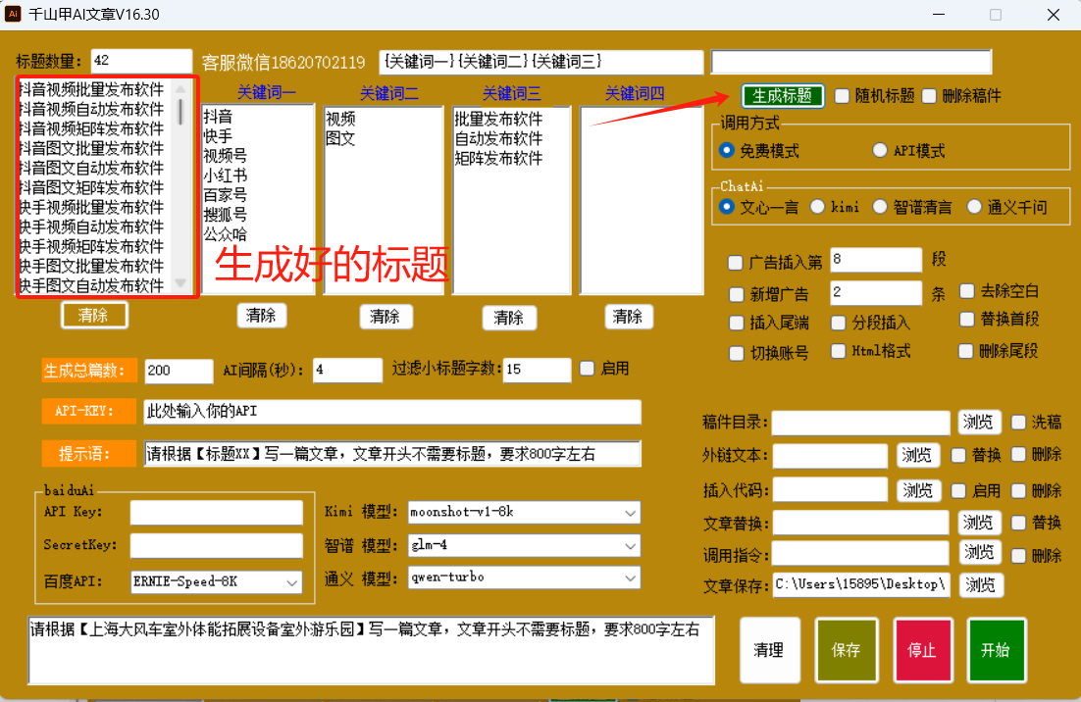1081x702 pixels.
Task: Browse for 插入代码 file
Action: tap(918, 490)
